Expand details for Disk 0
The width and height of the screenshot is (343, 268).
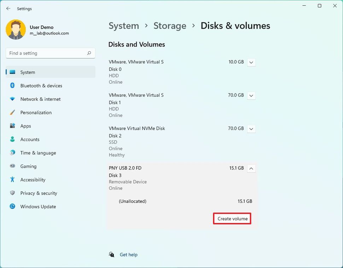pyautogui.click(x=251, y=62)
